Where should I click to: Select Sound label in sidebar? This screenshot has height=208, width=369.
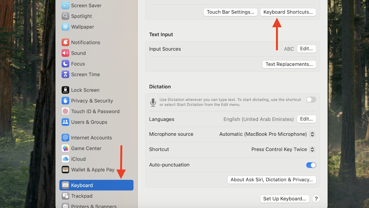pos(78,53)
